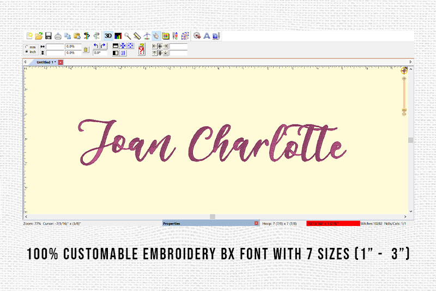Image resolution: width=436 pixels, height=291 pixels.
Task: Click the height percentage field showing 0.0%
Action: (x=73, y=52)
